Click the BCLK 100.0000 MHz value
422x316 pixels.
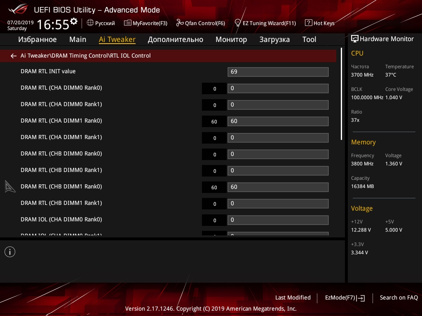pos(367,98)
